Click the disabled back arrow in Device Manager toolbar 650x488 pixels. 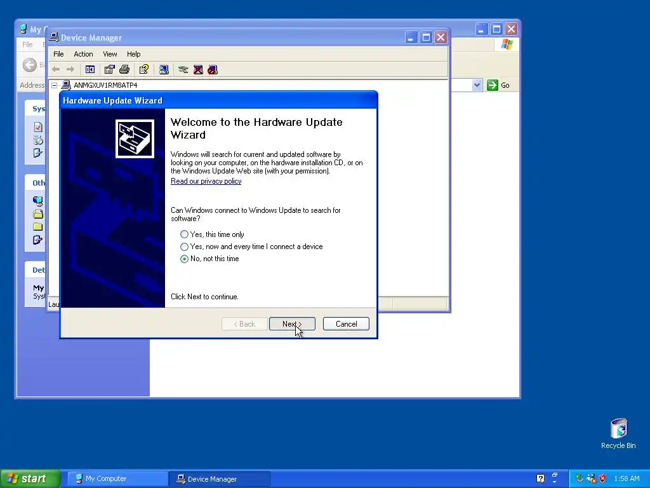click(56, 69)
